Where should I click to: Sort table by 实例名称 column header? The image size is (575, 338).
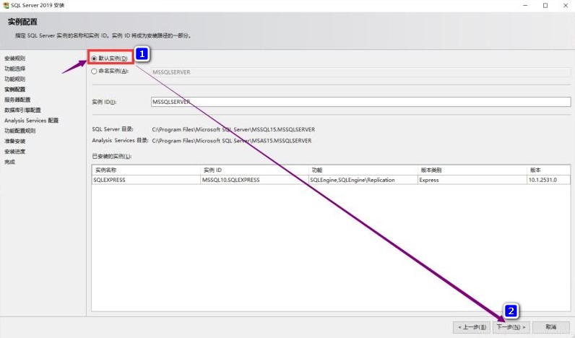pos(146,170)
